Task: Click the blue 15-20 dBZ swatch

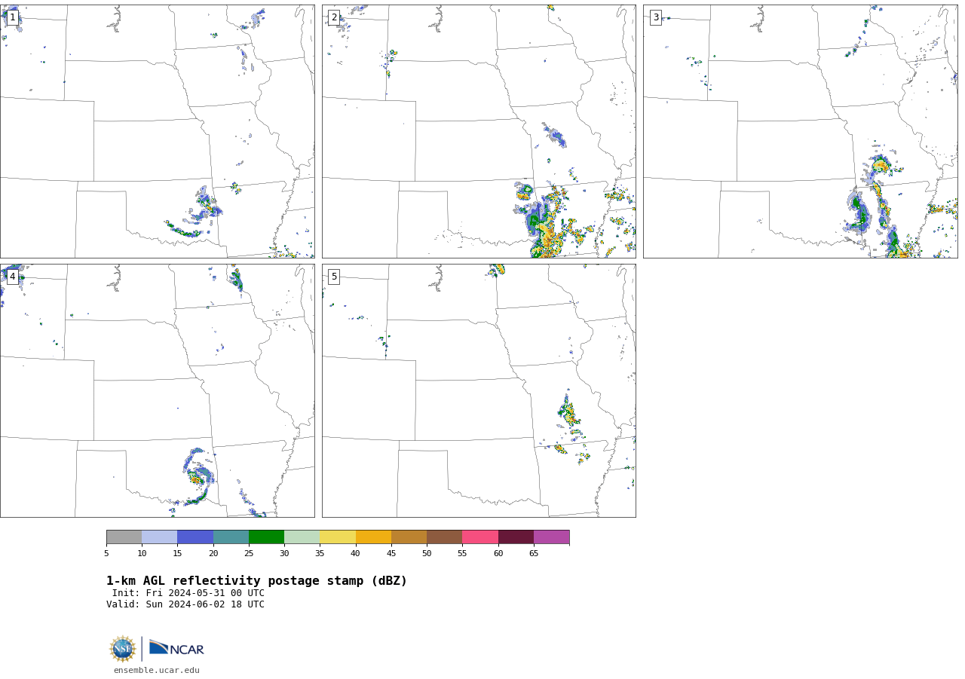Action: tap(195, 537)
